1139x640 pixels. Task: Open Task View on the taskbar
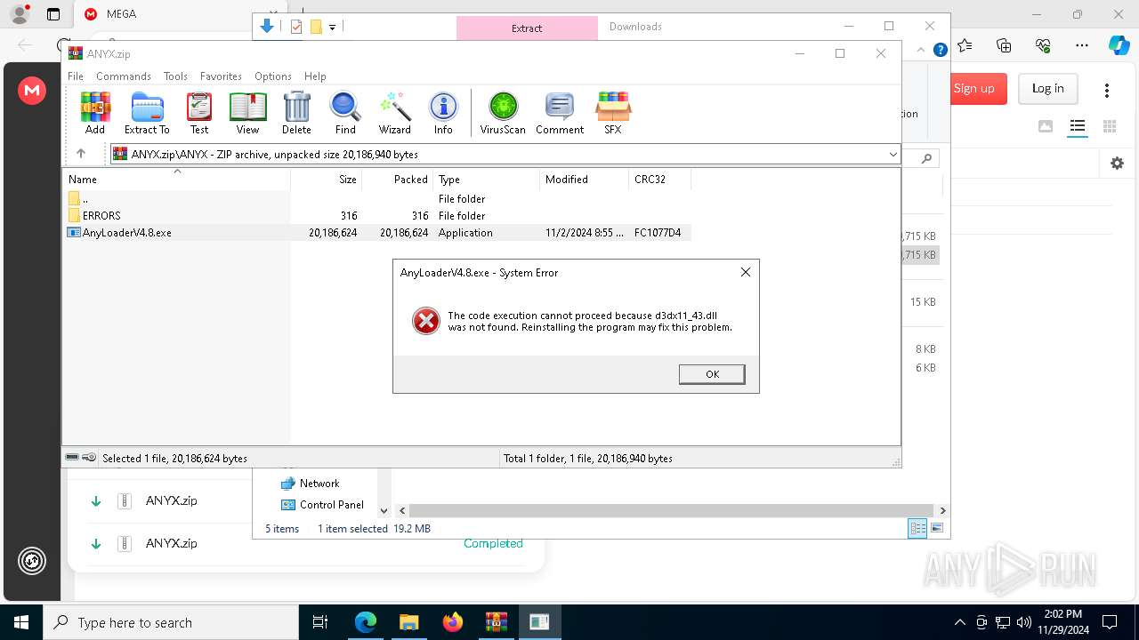coord(320,622)
